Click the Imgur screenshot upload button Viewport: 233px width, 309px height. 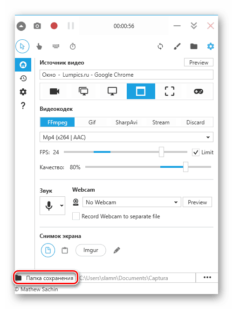click(x=90, y=250)
